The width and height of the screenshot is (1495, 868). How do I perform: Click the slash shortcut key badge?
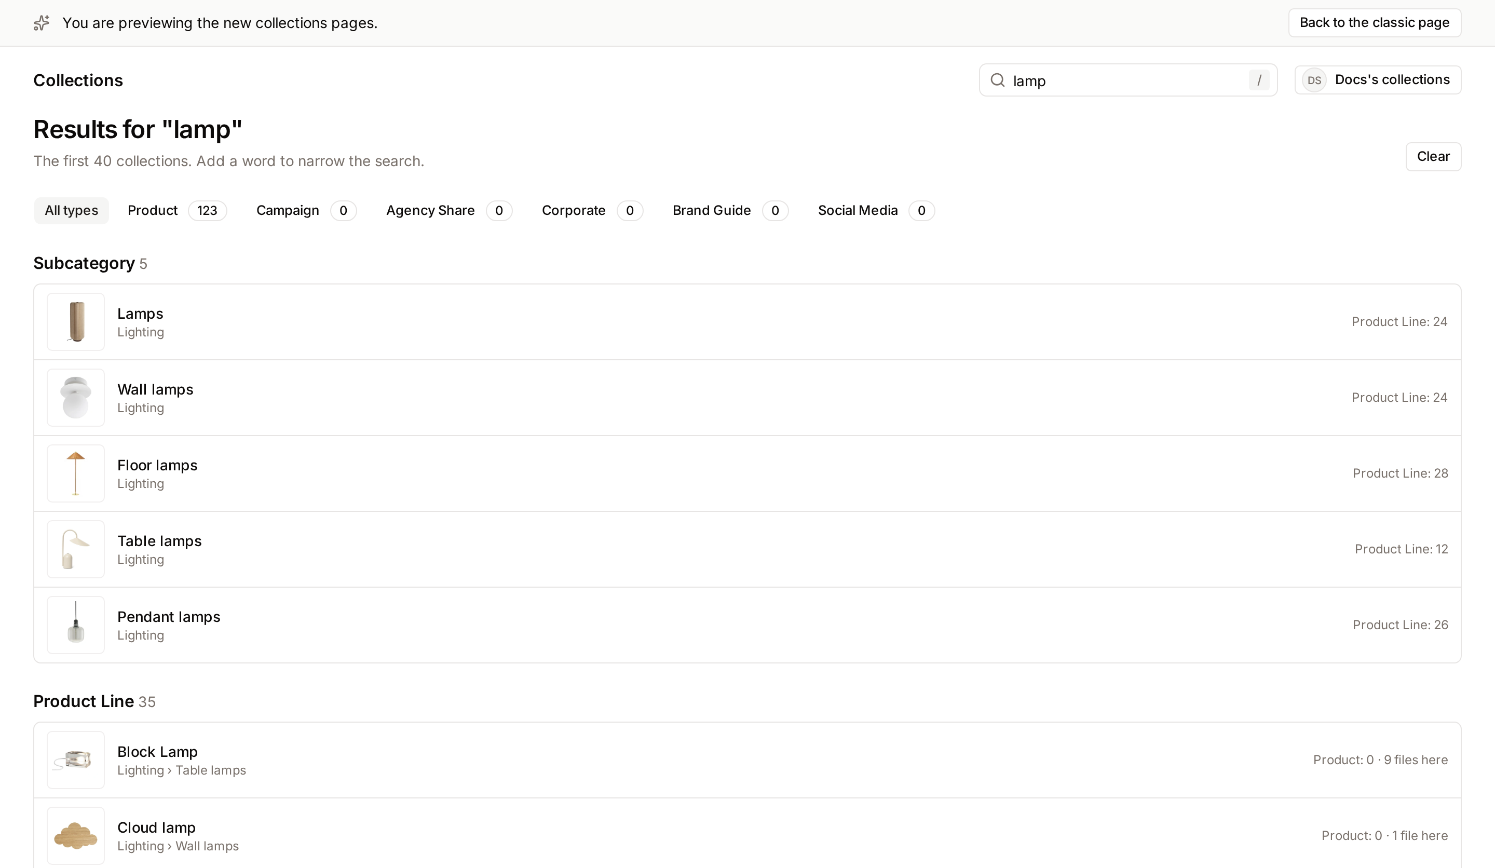[x=1259, y=80]
